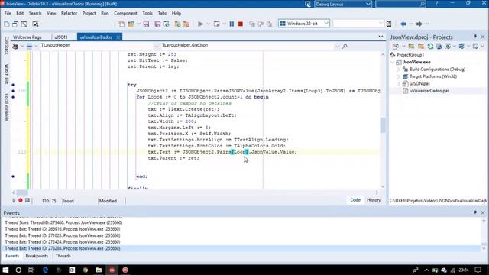Navigate back with blue left arrow
Screen dimensions: 489x275
(403, 24)
